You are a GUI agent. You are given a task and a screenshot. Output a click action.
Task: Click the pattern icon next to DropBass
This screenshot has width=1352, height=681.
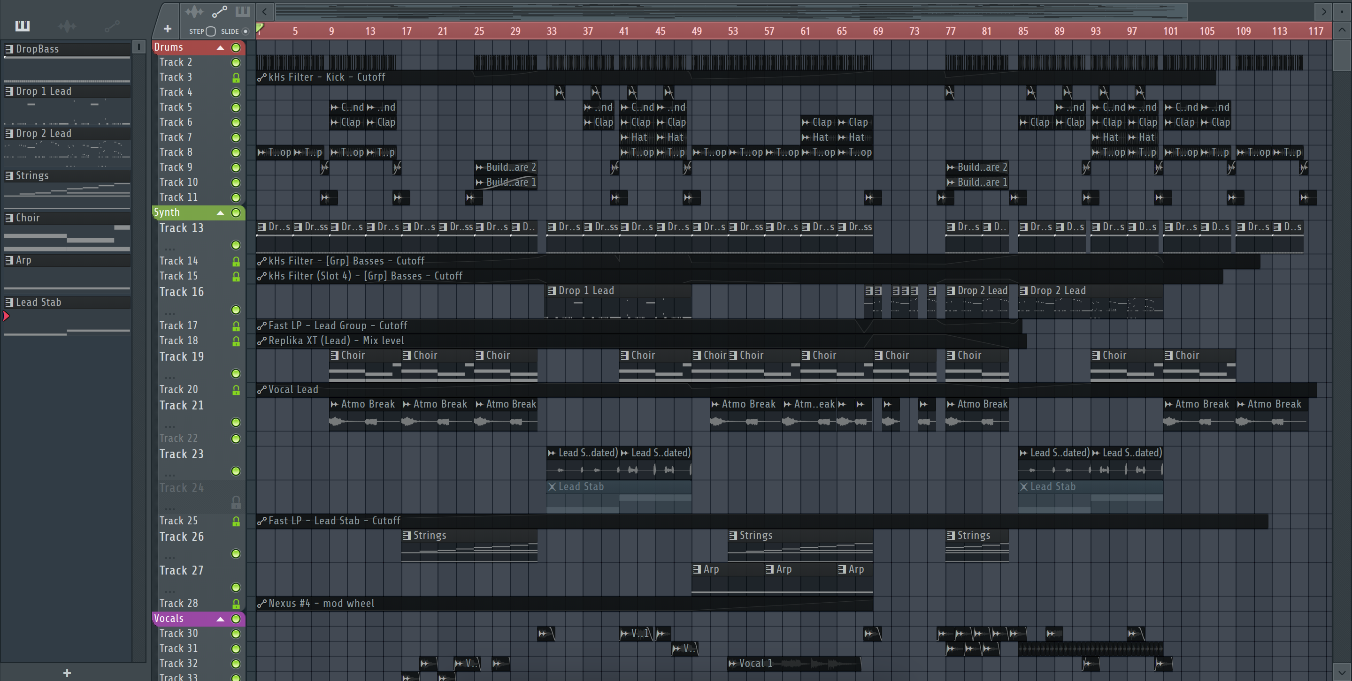pos(9,49)
